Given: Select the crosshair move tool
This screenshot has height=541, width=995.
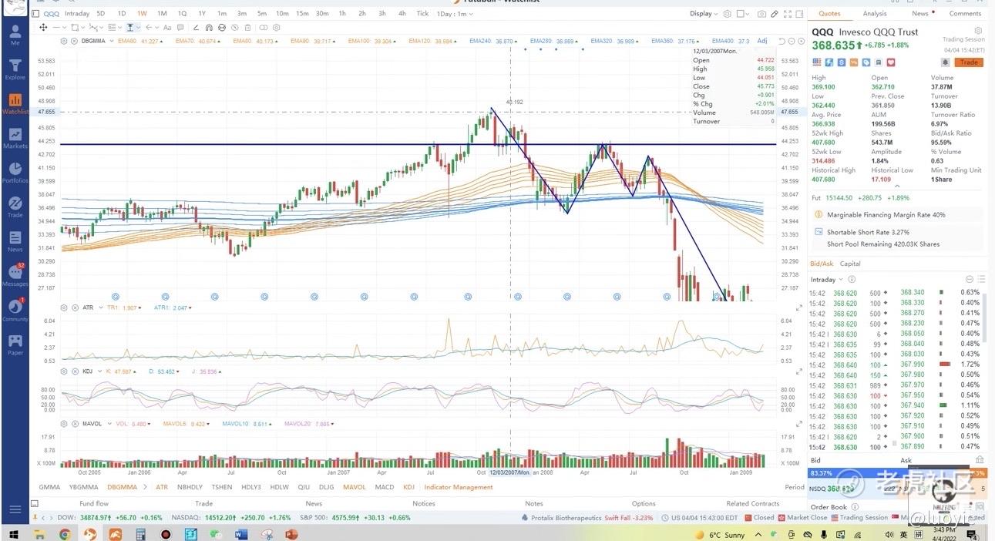Looking at the screenshot, I should tap(44, 27).
